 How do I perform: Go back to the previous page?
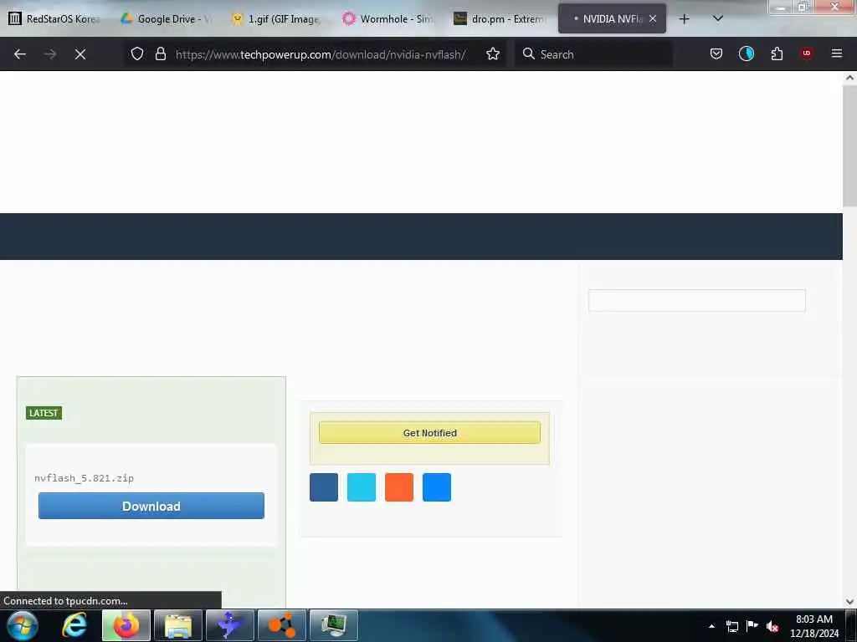[x=20, y=54]
